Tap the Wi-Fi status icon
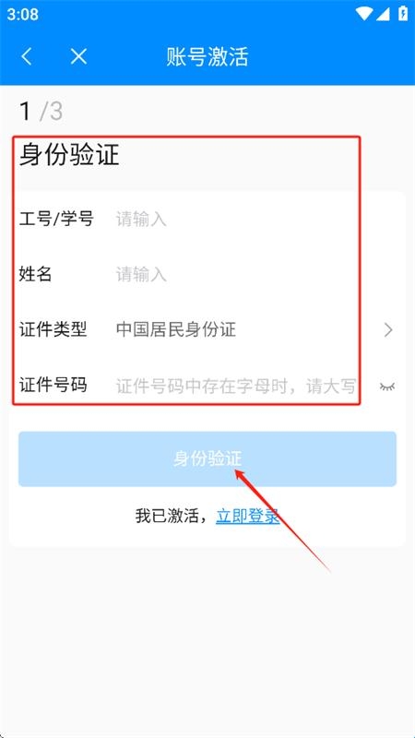 (x=364, y=14)
